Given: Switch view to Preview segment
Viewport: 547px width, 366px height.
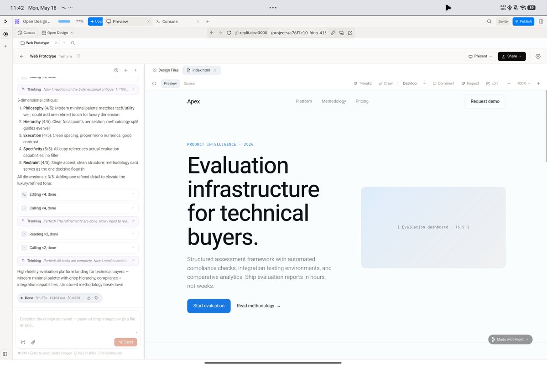Looking at the screenshot, I should (x=170, y=84).
